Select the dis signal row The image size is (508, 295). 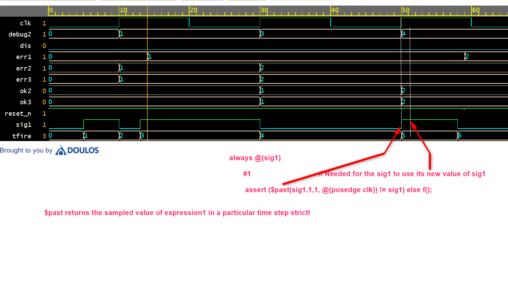[x=26, y=46]
